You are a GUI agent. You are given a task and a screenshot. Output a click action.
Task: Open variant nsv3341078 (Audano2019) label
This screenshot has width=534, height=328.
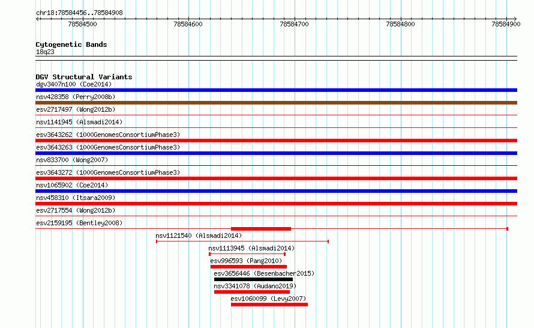click(255, 286)
